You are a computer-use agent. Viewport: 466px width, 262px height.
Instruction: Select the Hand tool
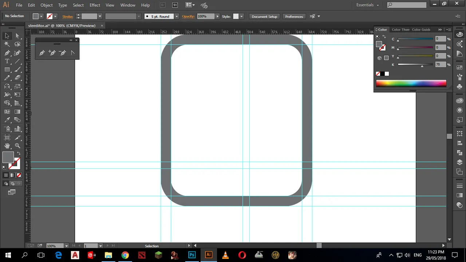click(7, 146)
